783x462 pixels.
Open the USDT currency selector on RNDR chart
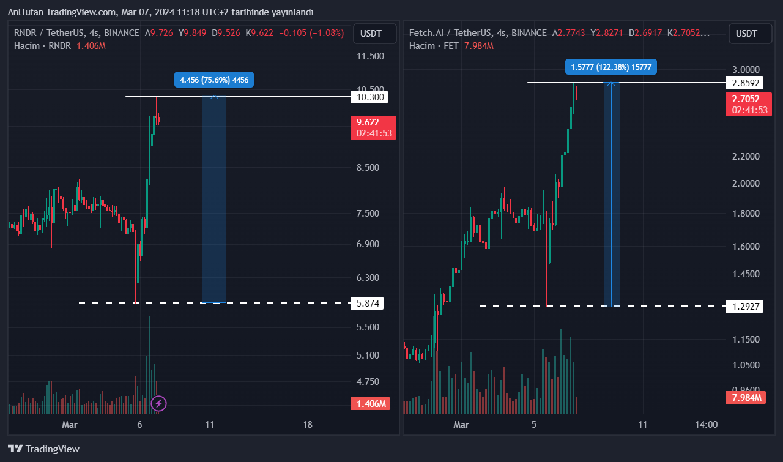click(370, 34)
